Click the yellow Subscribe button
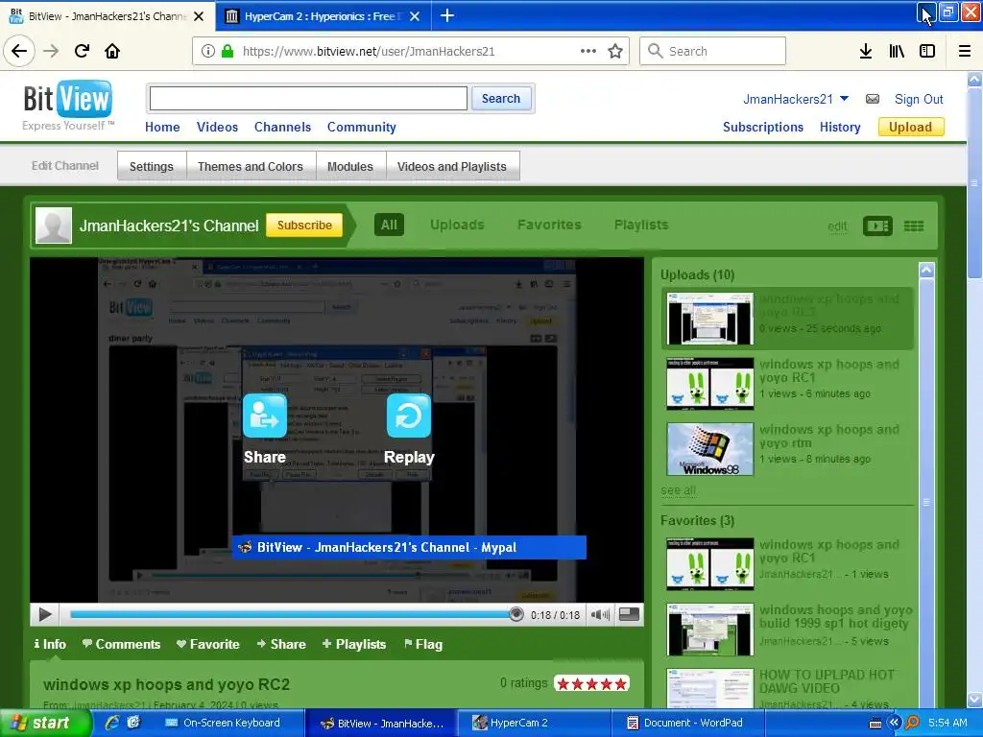This screenshot has height=737, width=983. [x=304, y=225]
